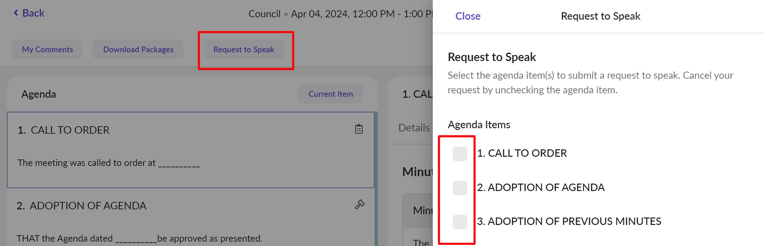
Task: Click the 'meeting was called to order' text
Action: pyautogui.click(x=86, y=163)
